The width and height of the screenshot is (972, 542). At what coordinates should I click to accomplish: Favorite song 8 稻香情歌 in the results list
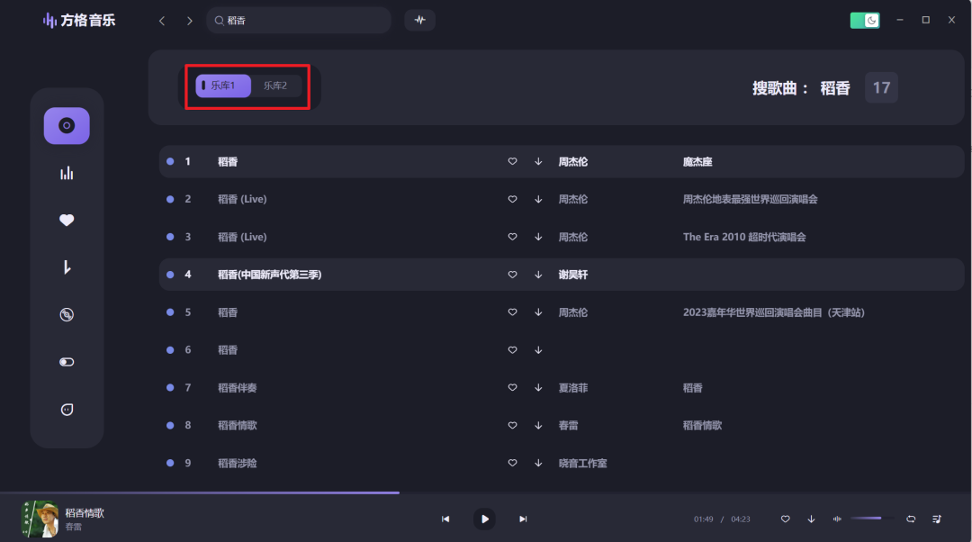click(513, 426)
